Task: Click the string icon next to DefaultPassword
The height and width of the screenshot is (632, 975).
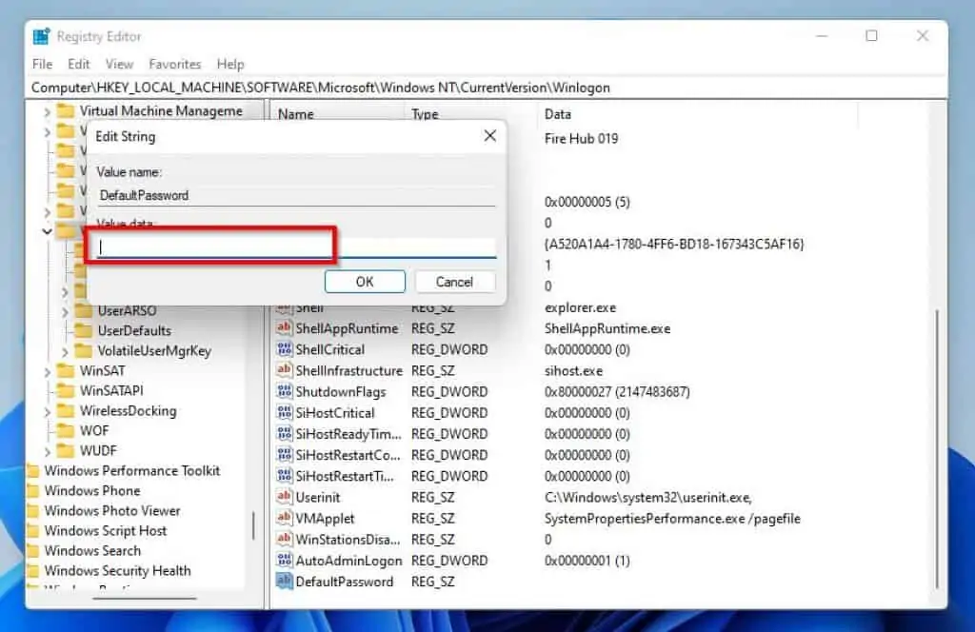Action: (284, 582)
